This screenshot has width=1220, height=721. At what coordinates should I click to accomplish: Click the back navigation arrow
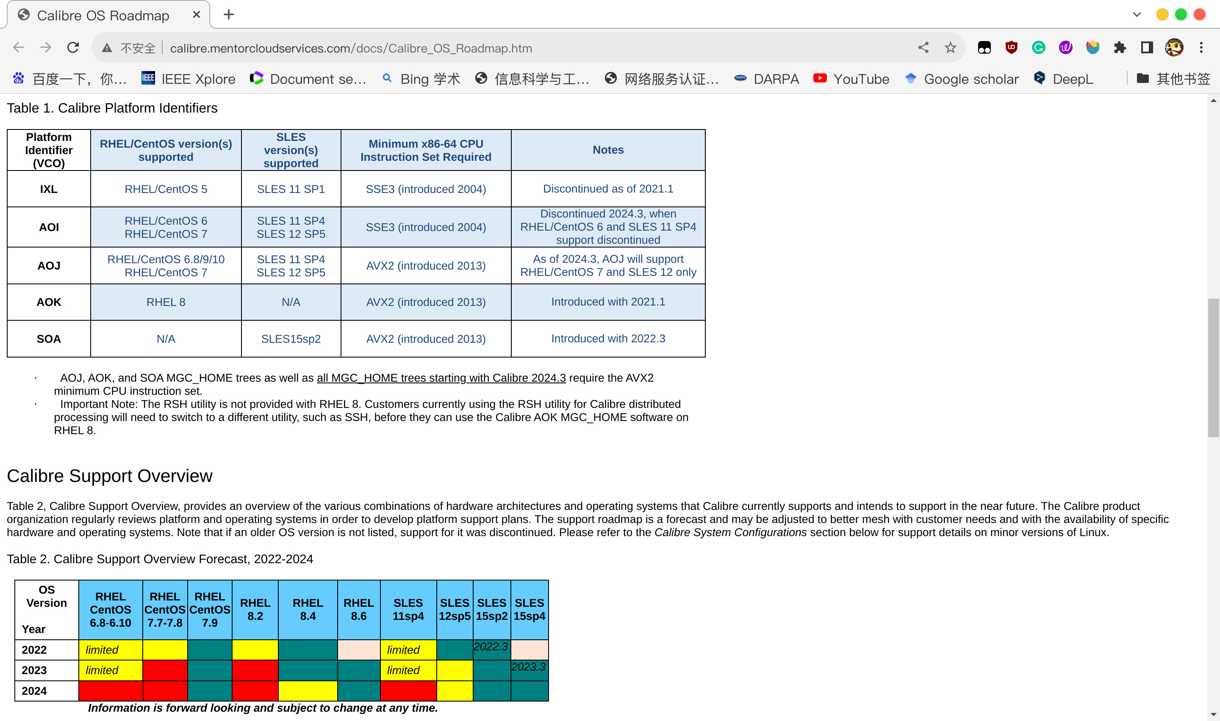point(19,48)
